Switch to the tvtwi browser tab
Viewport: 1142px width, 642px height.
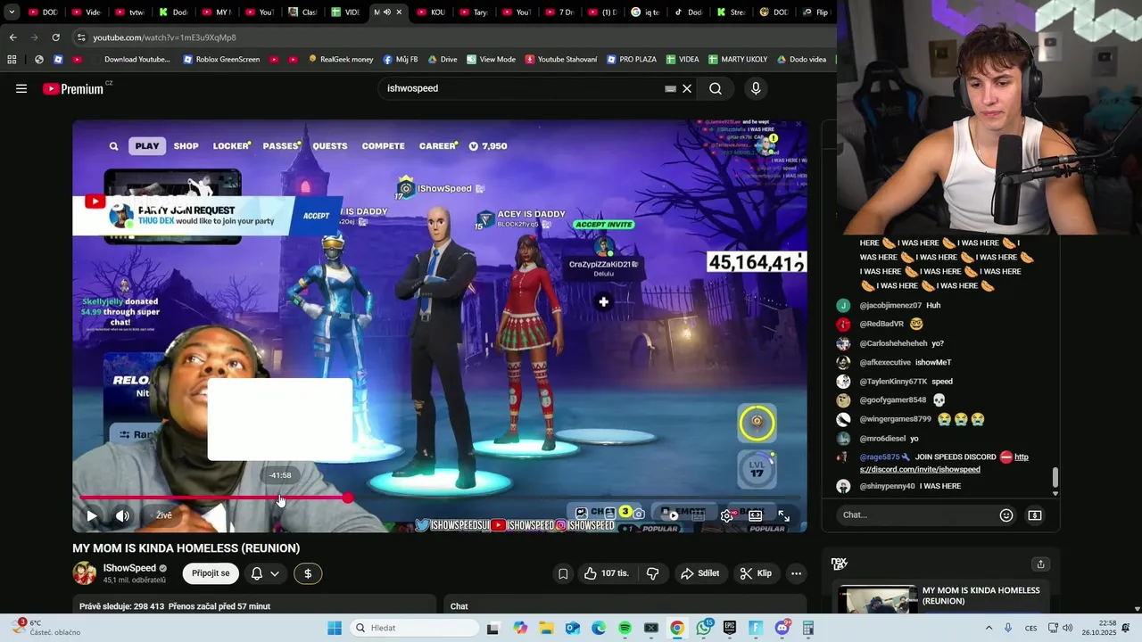(x=129, y=12)
